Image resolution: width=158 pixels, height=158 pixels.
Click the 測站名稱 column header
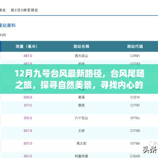coord(81,46)
